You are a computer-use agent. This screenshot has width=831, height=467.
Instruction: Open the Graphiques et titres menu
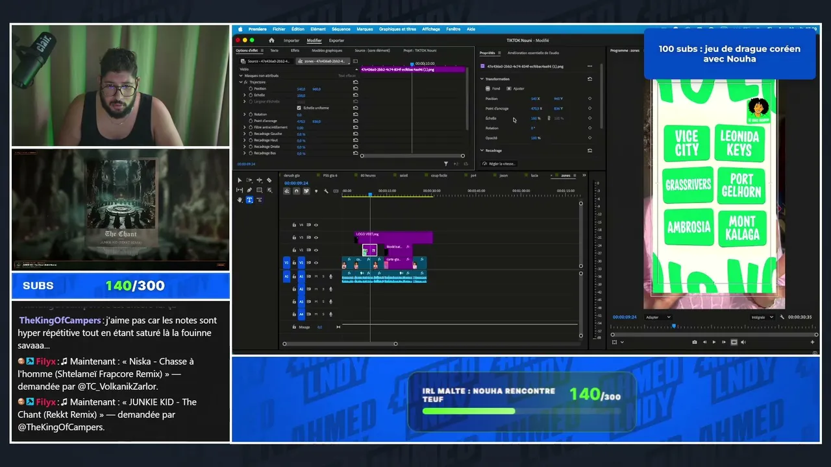pos(398,29)
